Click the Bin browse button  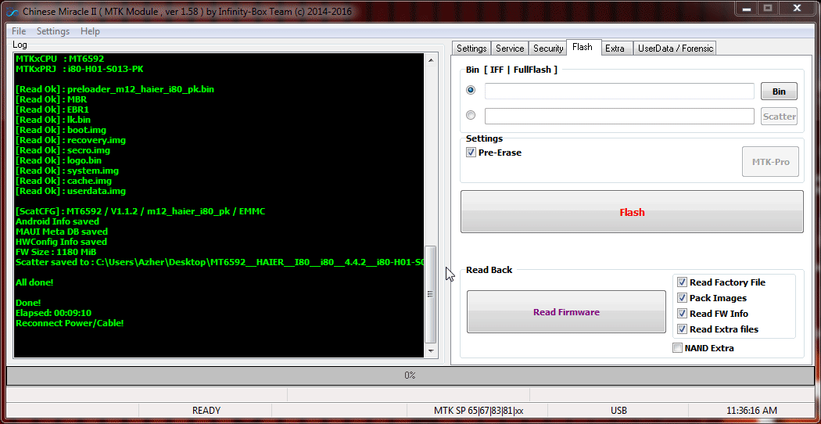click(x=779, y=92)
